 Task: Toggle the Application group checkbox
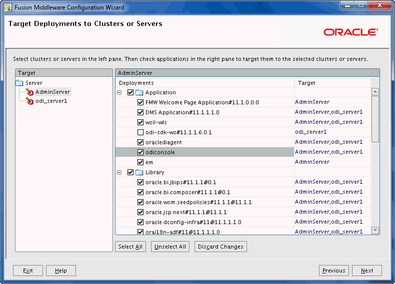coord(130,92)
